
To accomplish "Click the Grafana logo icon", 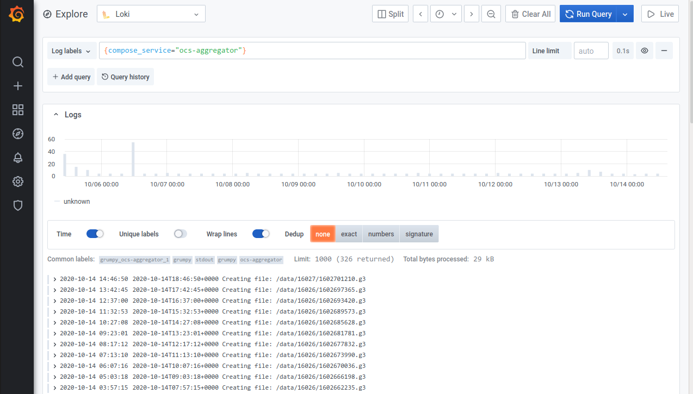I will [x=17, y=15].
